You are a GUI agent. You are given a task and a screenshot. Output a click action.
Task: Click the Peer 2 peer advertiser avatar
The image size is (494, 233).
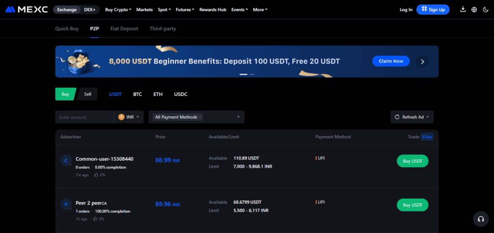tap(66, 205)
